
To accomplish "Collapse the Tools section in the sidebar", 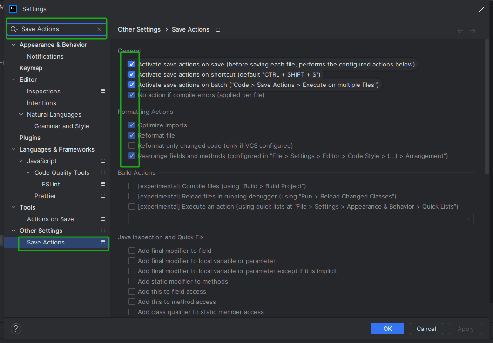I will click(x=14, y=207).
